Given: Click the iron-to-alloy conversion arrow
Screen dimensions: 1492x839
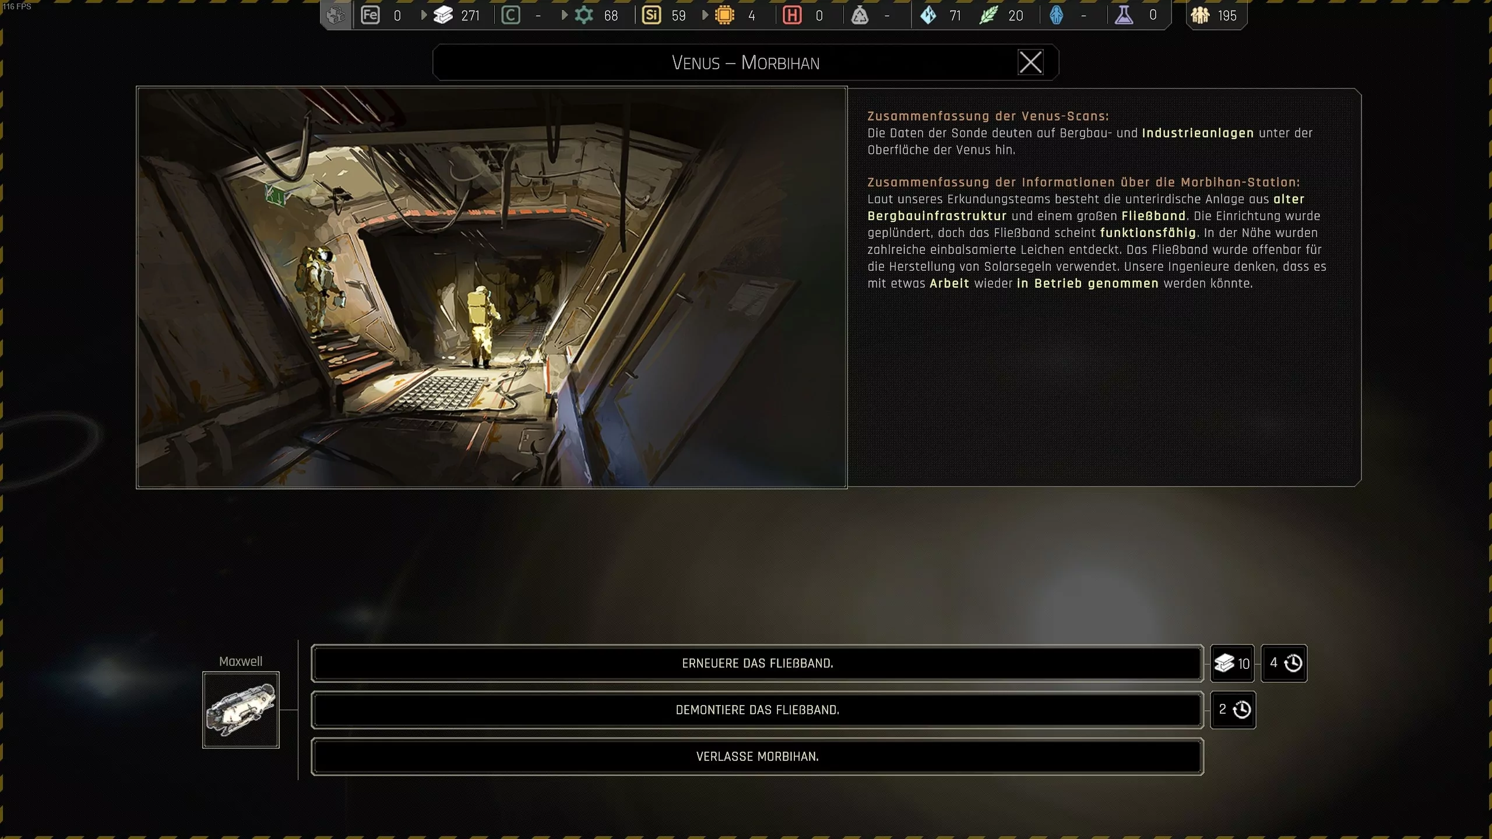Looking at the screenshot, I should (424, 15).
